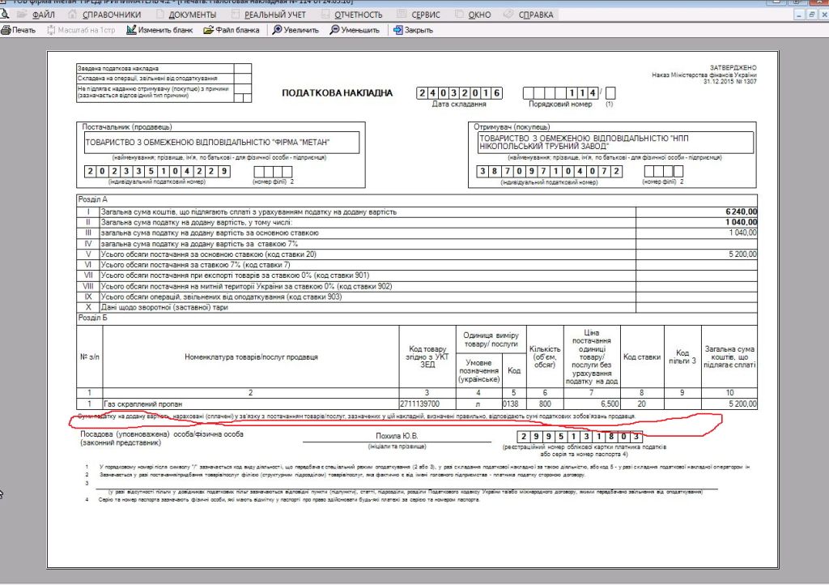The image size is (829, 585).
Task: Click the bold VAT total 1 040,00 in row II
Action: click(x=742, y=222)
